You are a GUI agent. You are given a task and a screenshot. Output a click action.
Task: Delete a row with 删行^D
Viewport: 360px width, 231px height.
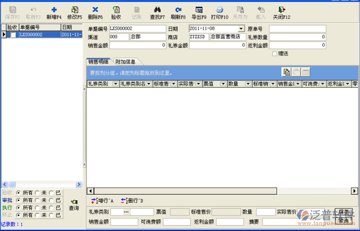point(132,201)
